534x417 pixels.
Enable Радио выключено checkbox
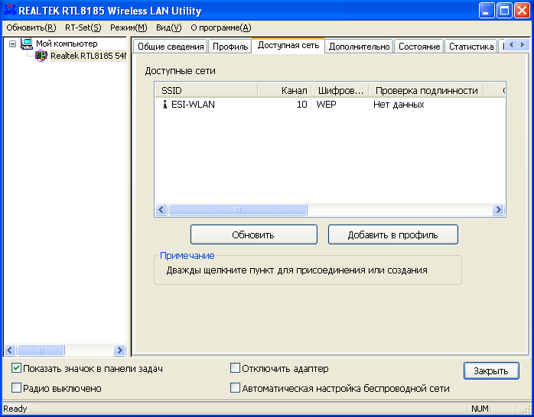16,388
